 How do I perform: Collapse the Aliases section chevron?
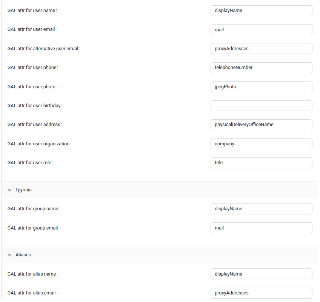[10, 255]
